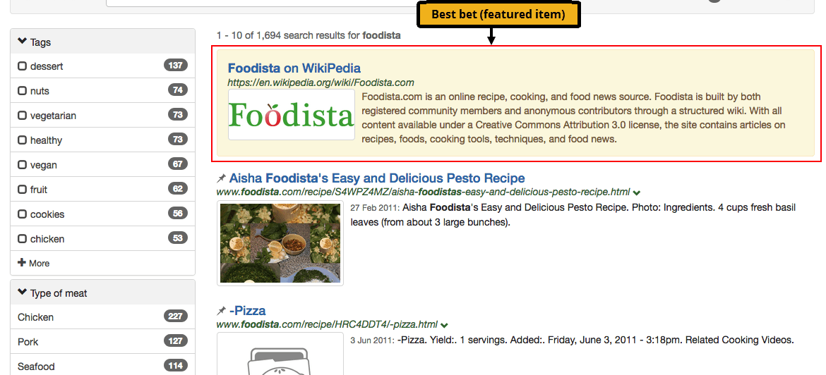Image resolution: width=826 pixels, height=375 pixels.
Task: Click the pin icon beside Pesto Recipe result
Action: (222, 178)
